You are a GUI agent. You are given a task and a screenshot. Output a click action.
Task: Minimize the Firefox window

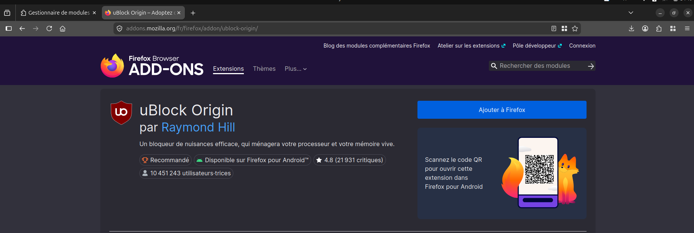tap(660, 13)
